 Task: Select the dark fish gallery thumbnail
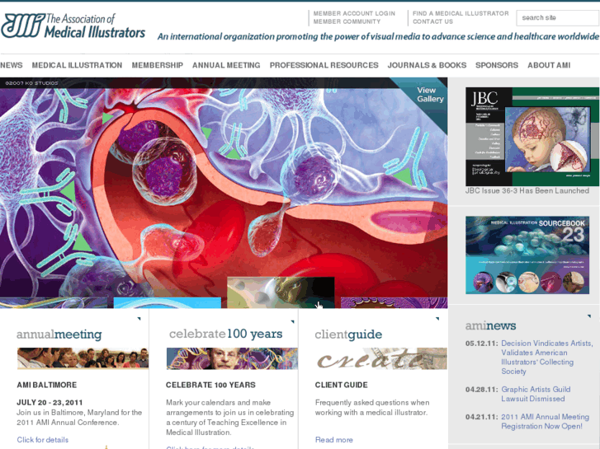(281, 292)
